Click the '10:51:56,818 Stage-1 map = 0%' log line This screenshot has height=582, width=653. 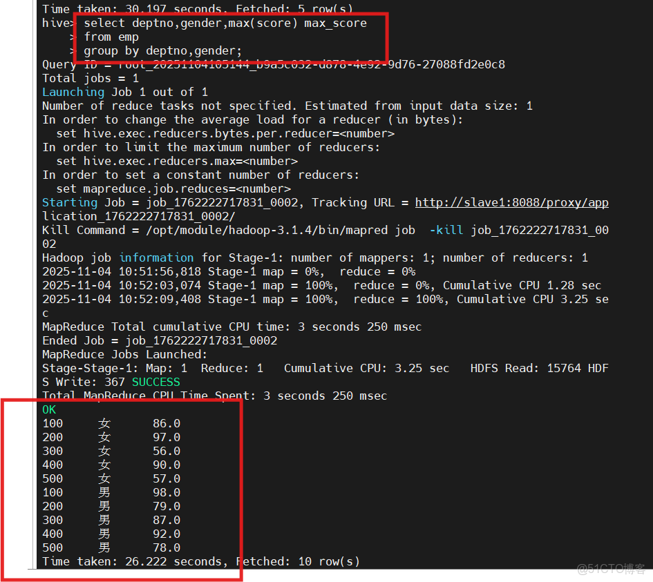click(x=229, y=271)
